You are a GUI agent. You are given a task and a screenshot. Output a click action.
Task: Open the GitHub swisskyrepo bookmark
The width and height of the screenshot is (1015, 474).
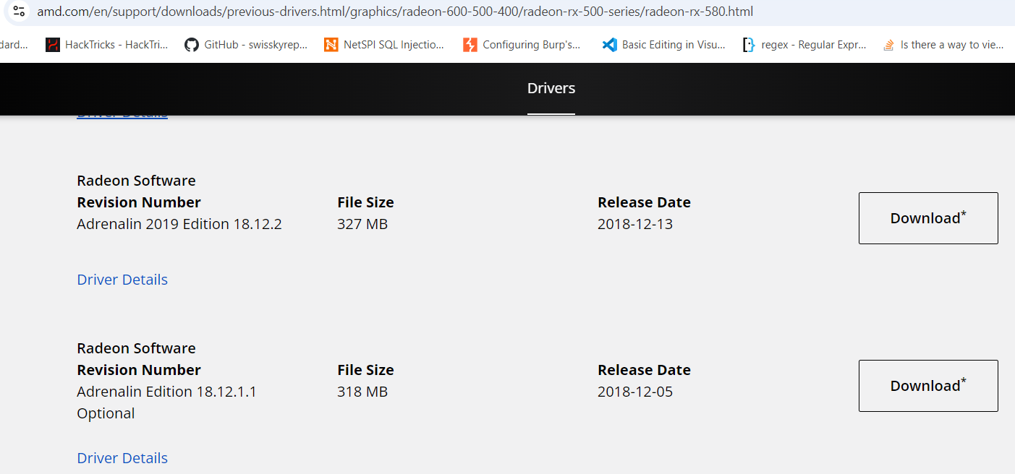pos(246,45)
